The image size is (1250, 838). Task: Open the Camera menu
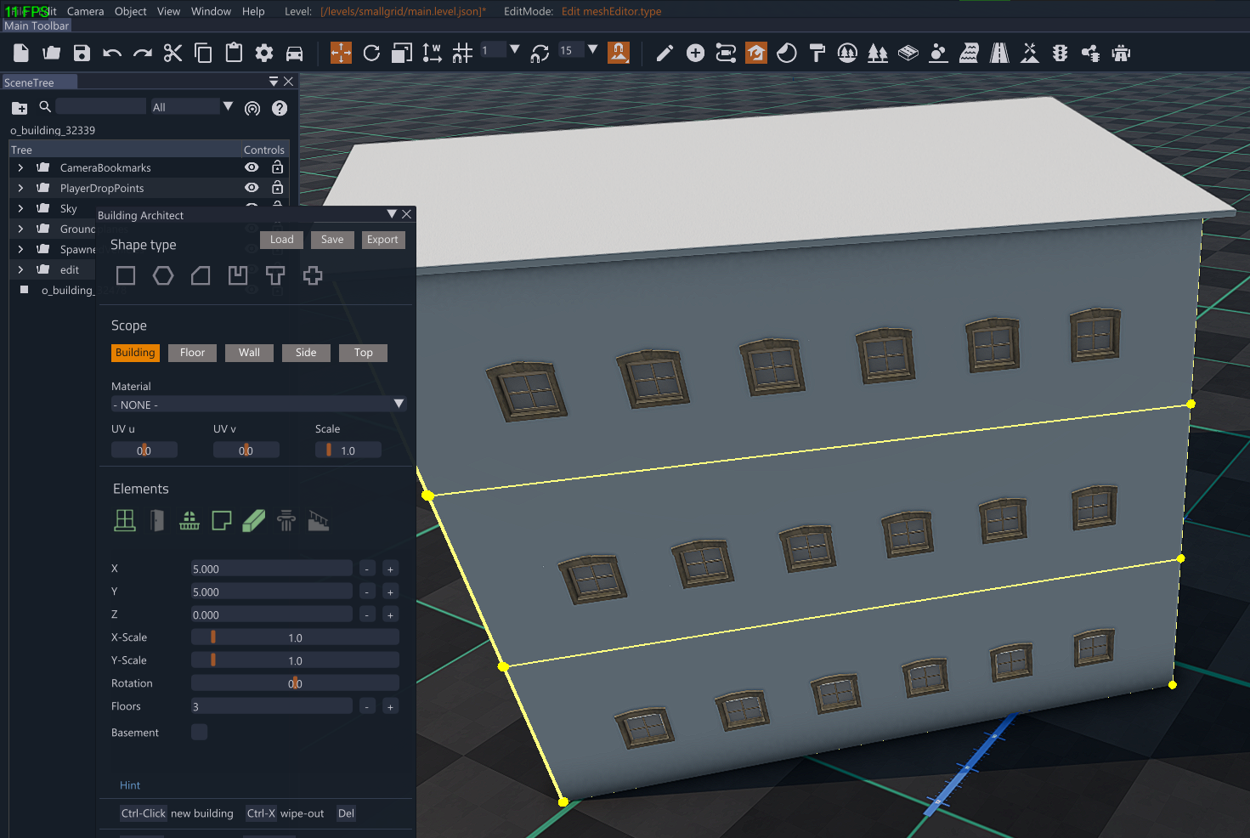[85, 11]
